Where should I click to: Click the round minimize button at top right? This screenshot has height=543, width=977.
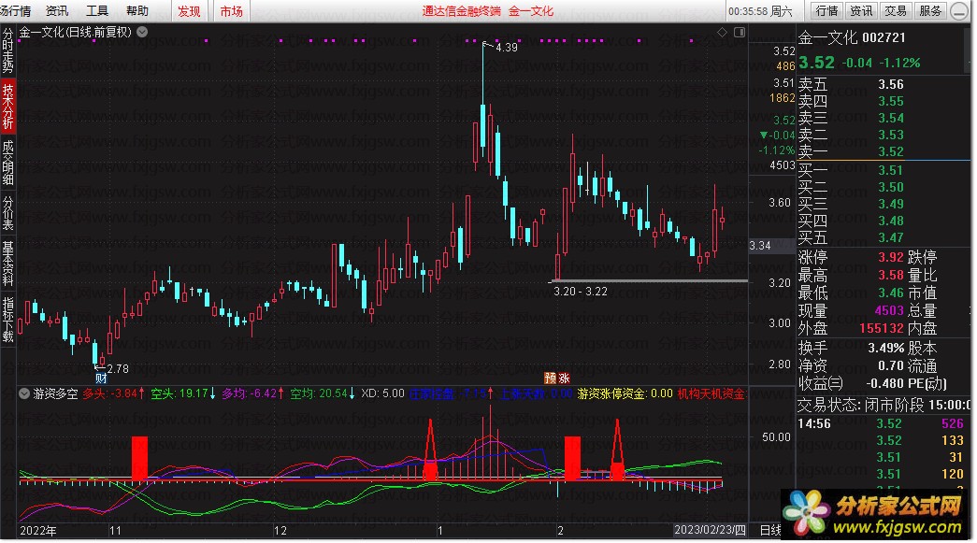(960, 11)
